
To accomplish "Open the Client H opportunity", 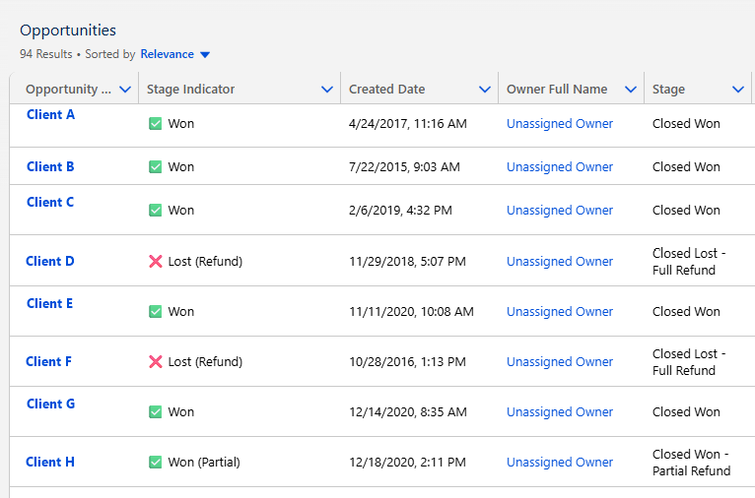I will 50,463.
